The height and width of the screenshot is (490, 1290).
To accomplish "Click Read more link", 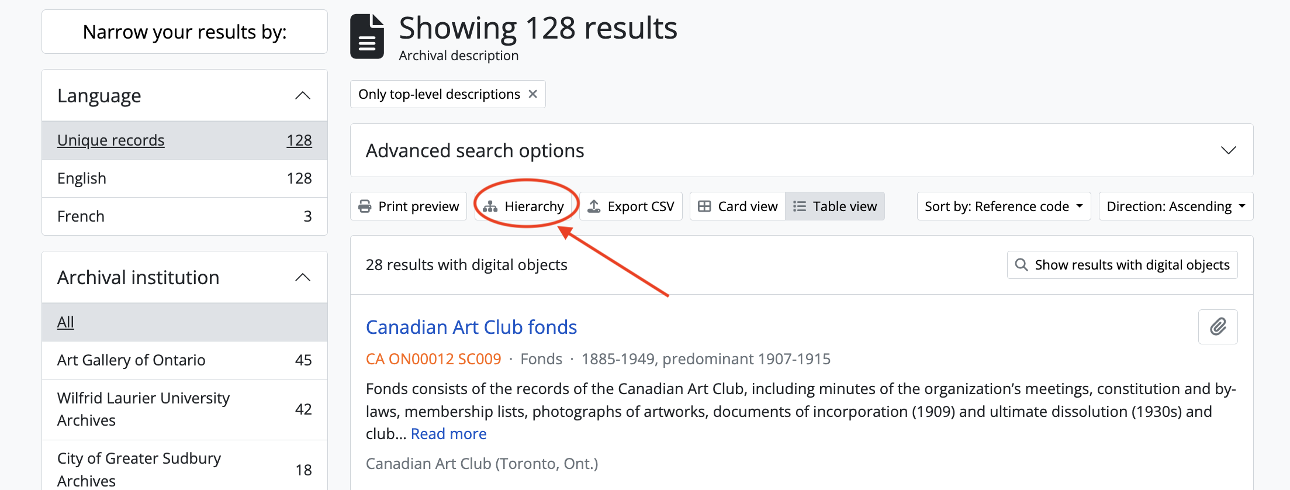I will pyautogui.click(x=448, y=434).
